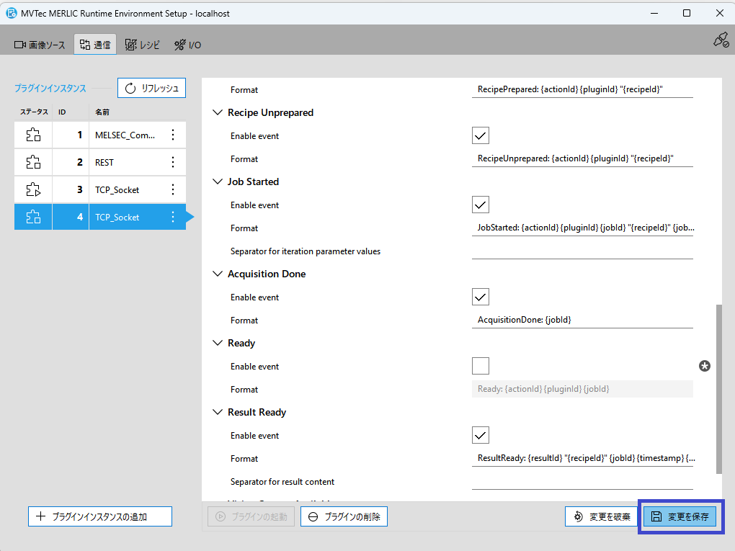
Task: Open the three-dot menu for plugin 3 TCP_Socket
Action: pos(173,189)
